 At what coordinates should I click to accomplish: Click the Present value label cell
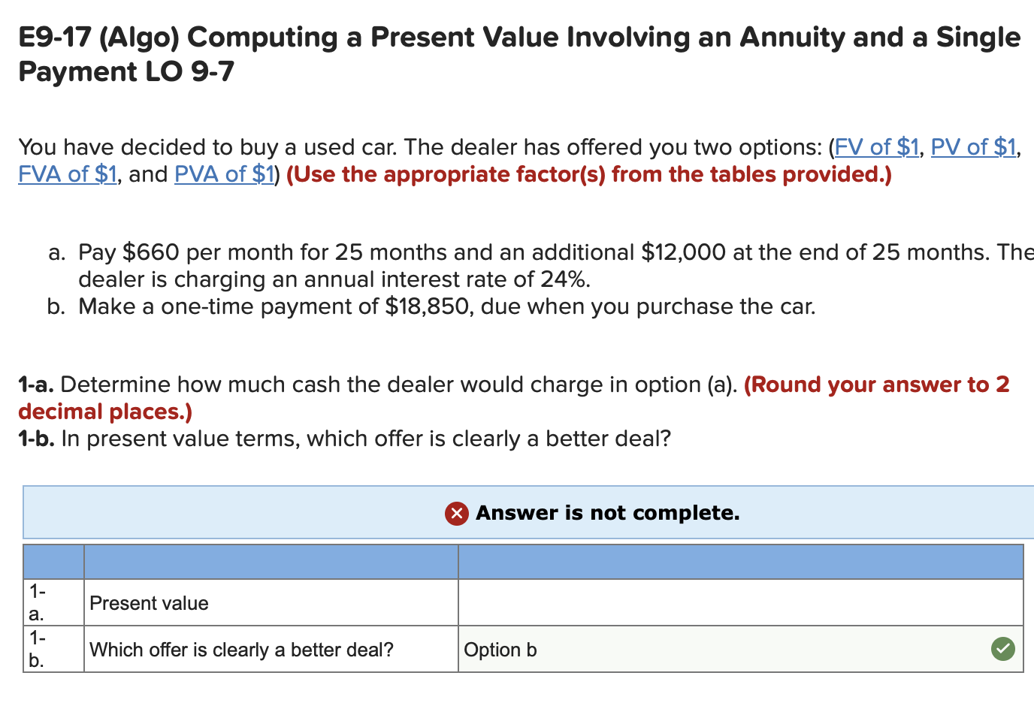149,603
